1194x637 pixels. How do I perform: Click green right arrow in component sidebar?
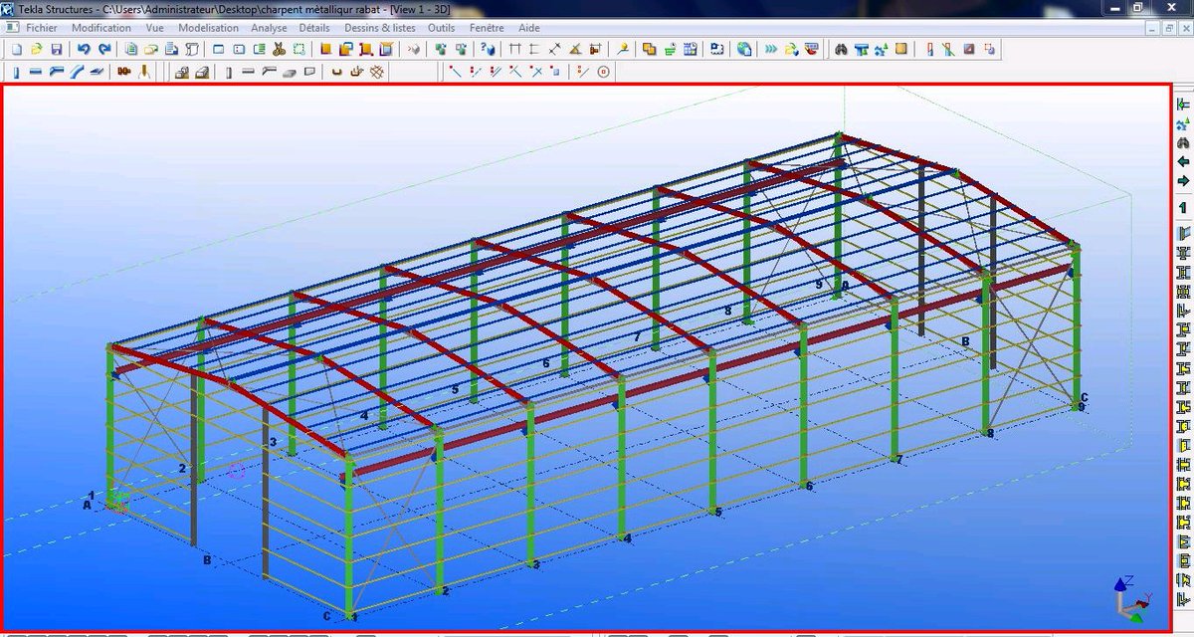1183,181
